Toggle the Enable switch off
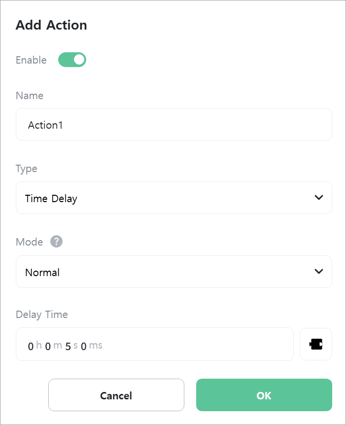 pyautogui.click(x=72, y=60)
